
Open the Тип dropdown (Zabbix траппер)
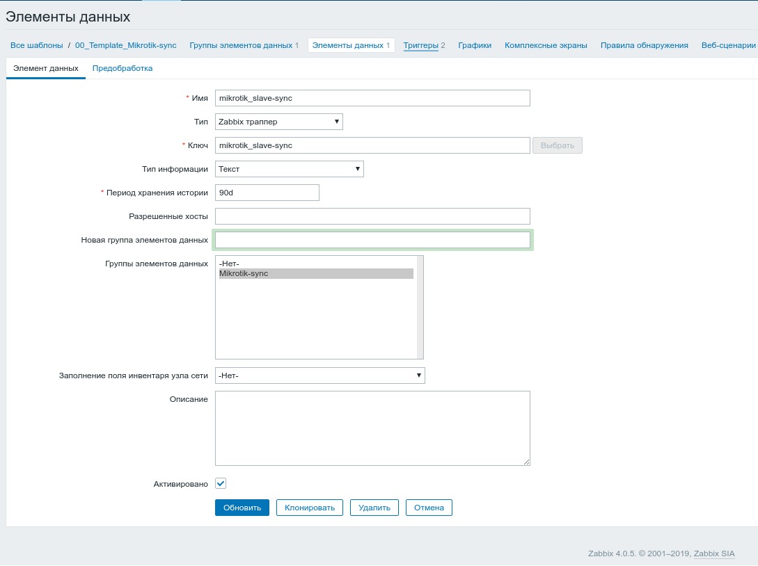tap(279, 122)
